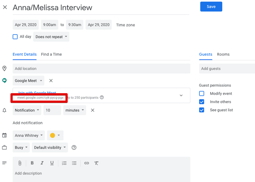Insert a link in description
This screenshot has width=255, height=182.
coord(86,163)
